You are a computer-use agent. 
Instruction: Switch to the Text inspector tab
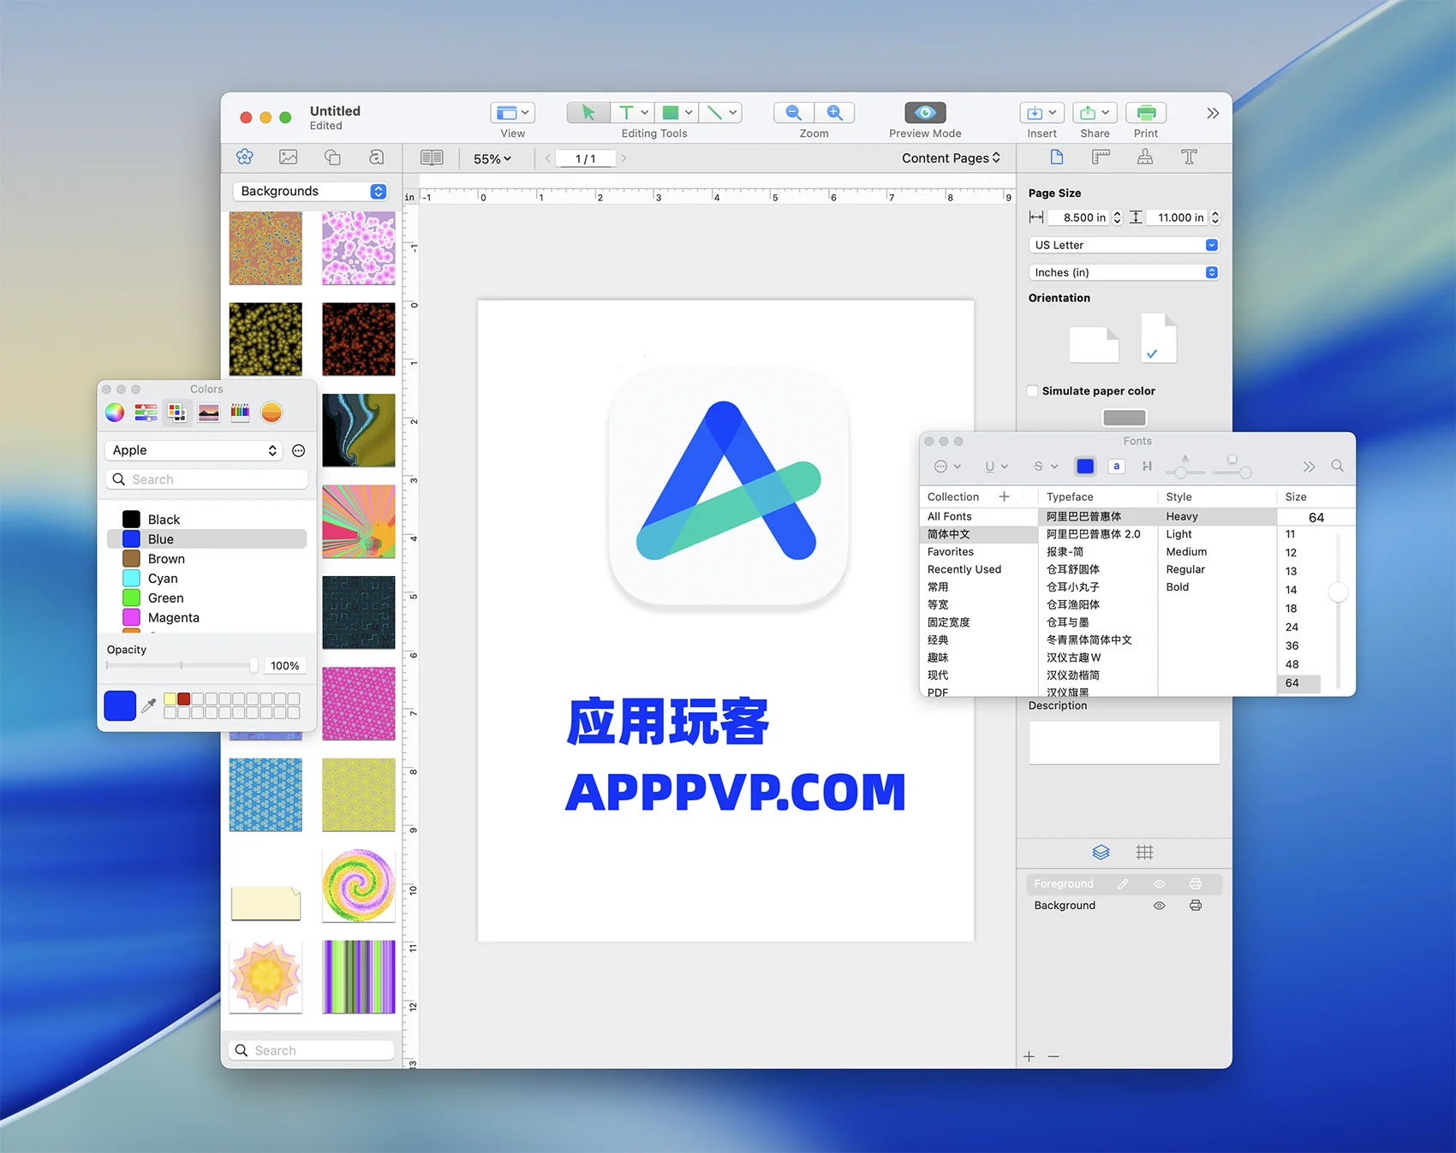pyautogui.click(x=1189, y=157)
